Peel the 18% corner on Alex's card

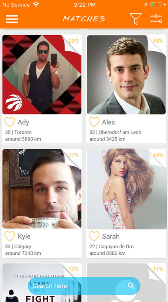click(x=157, y=44)
